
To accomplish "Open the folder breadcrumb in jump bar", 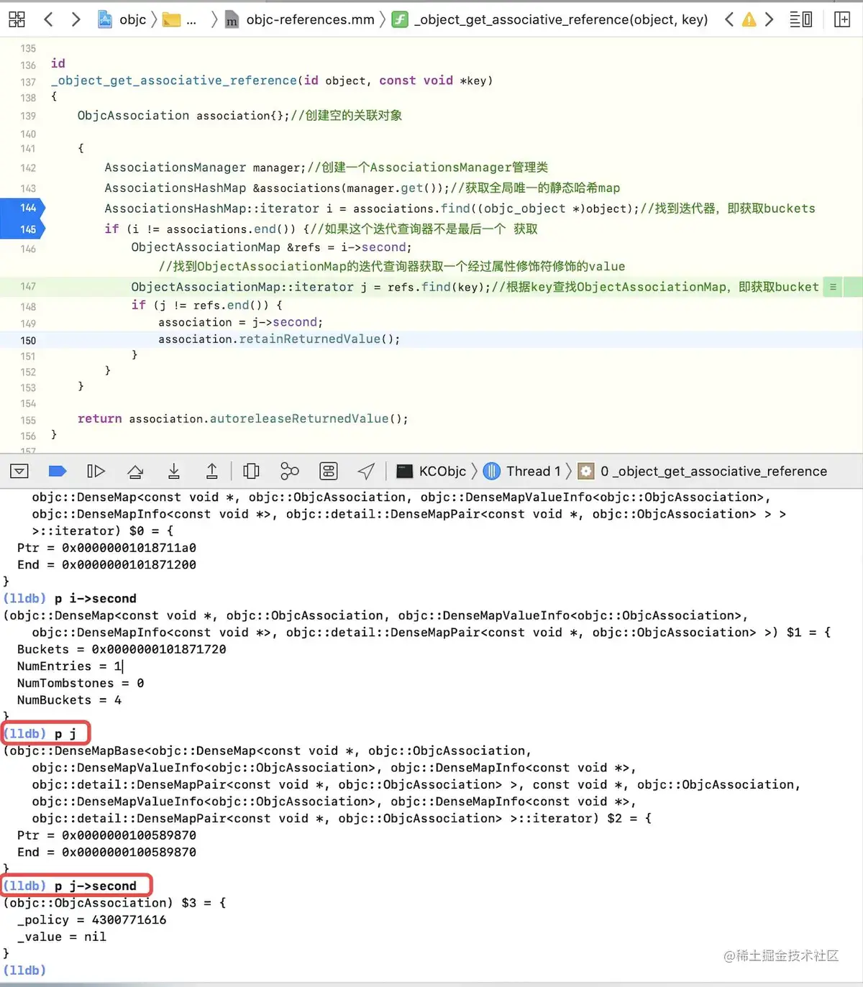I will (180, 19).
